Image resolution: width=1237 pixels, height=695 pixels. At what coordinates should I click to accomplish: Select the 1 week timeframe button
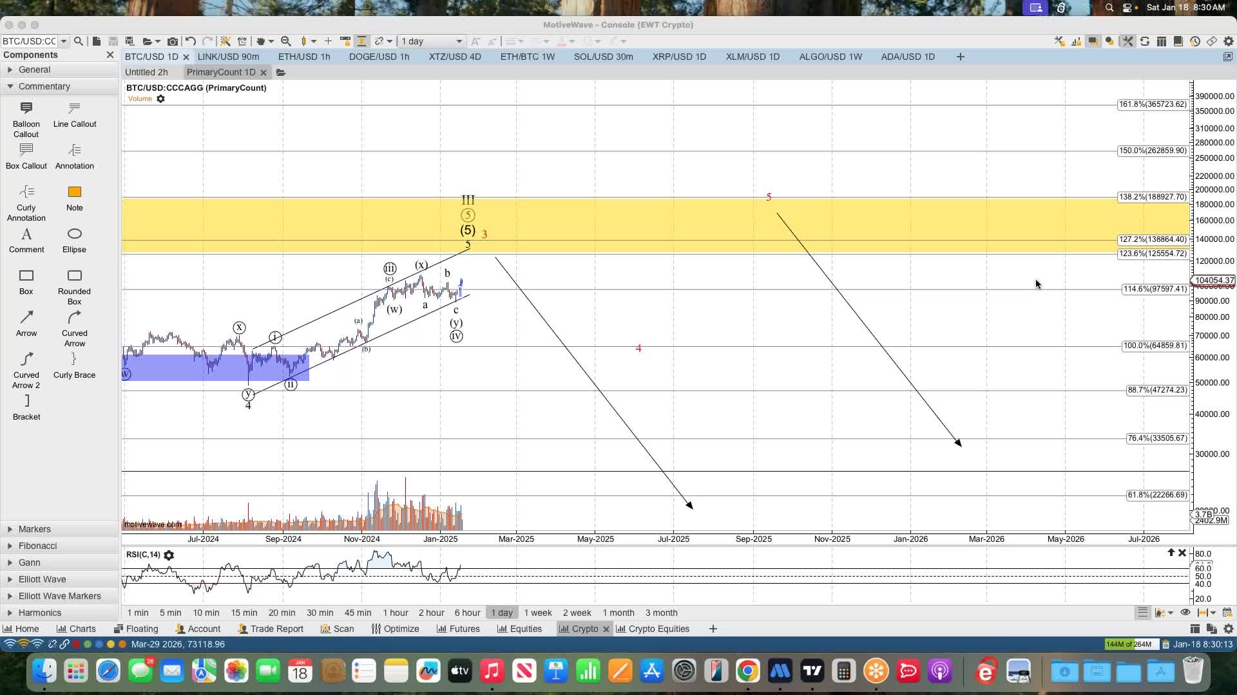click(537, 613)
